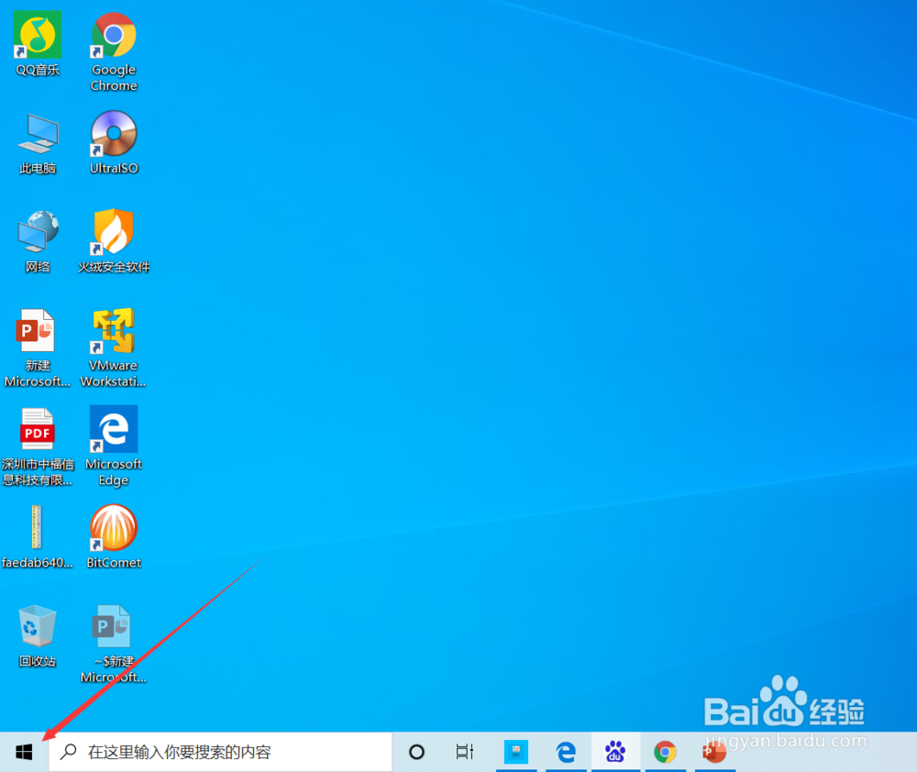The height and width of the screenshot is (772, 917).
Task: Select the 回收站 recycle bin icon
Action: (x=38, y=635)
